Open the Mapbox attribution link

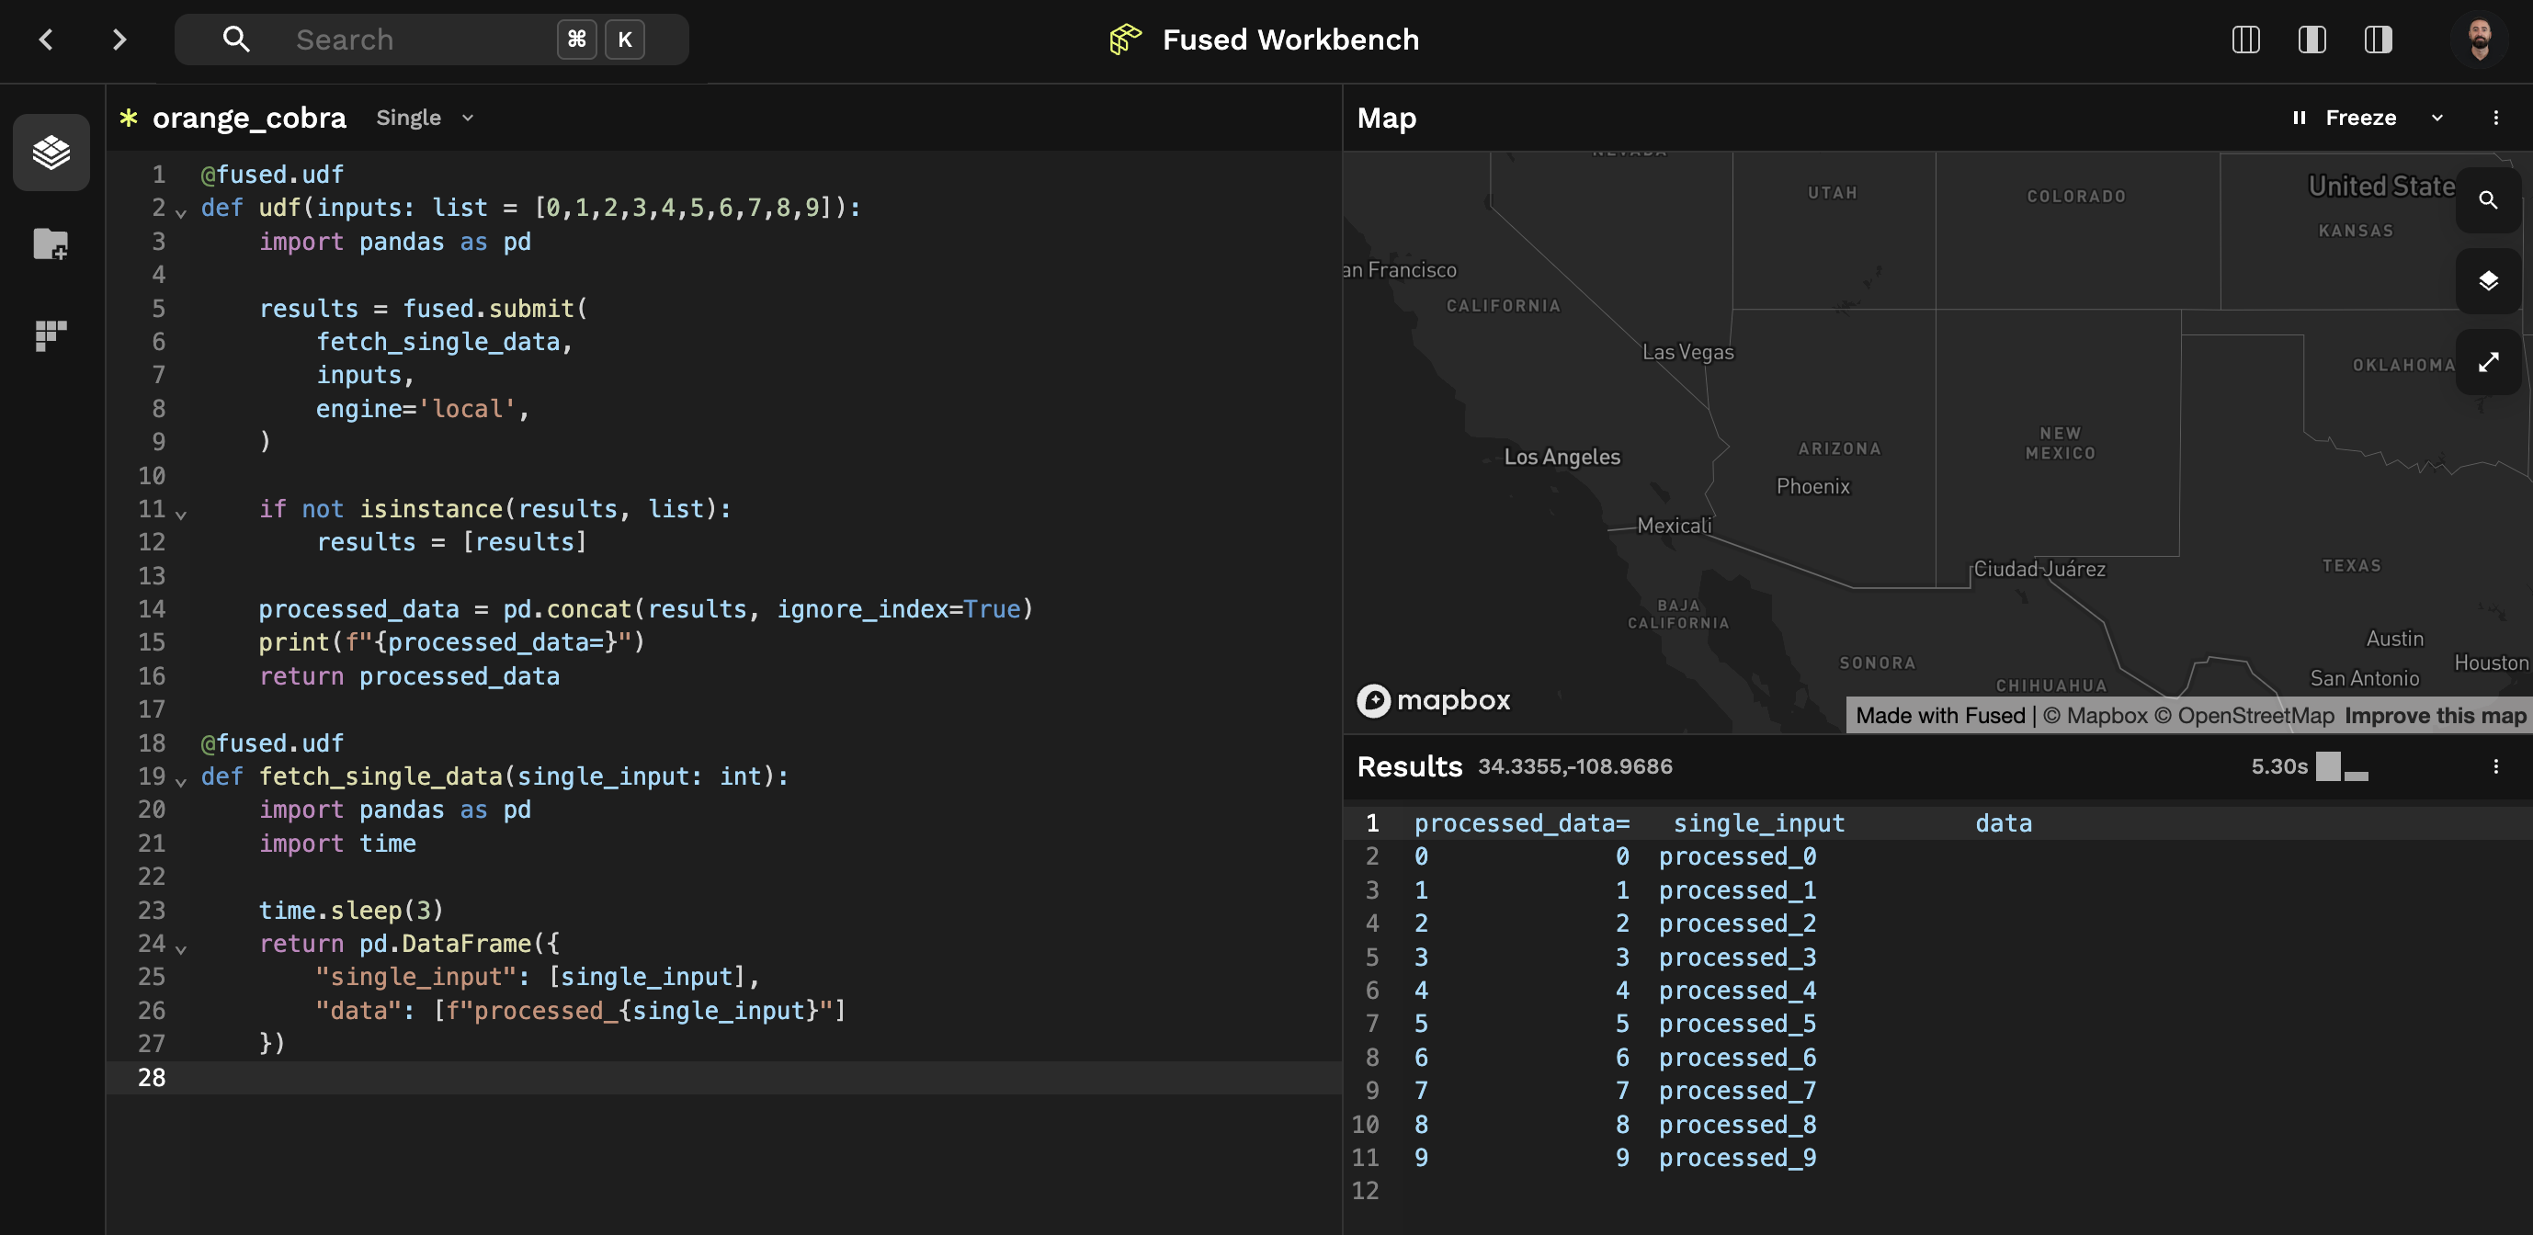coord(2096,716)
